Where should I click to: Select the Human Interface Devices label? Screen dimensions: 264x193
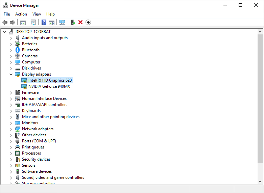click(x=44, y=98)
